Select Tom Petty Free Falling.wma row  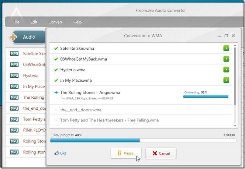click(x=141, y=120)
